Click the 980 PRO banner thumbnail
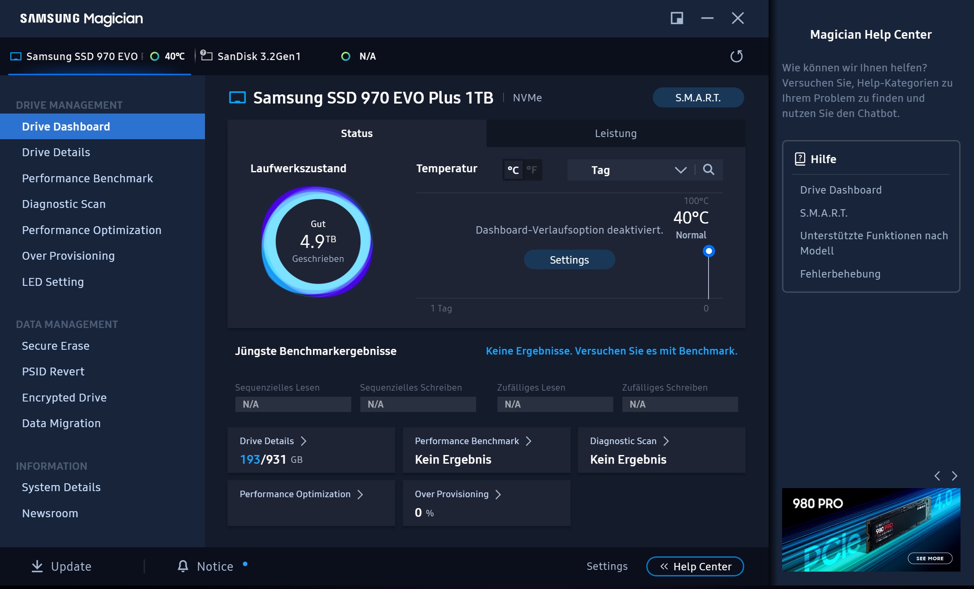974x589 pixels. pos(871,529)
